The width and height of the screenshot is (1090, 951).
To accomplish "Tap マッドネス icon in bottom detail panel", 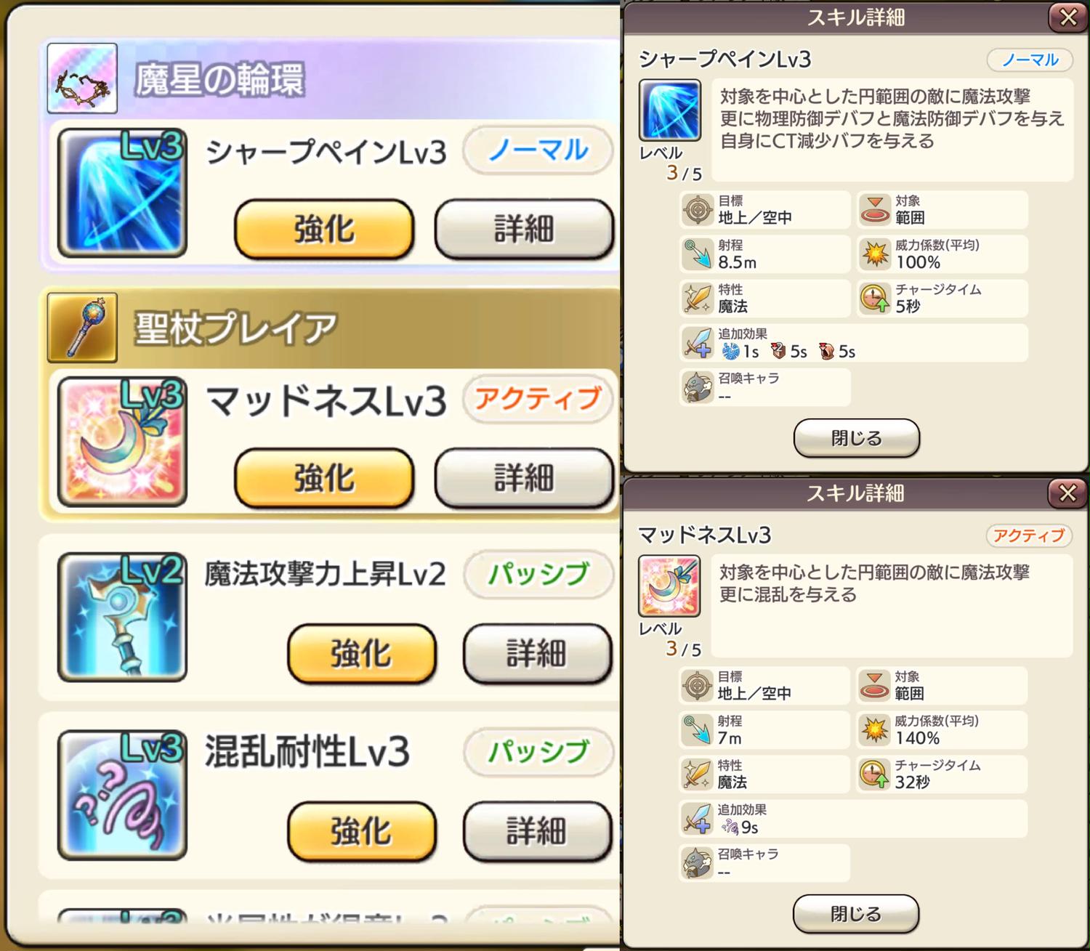I will coord(669,586).
